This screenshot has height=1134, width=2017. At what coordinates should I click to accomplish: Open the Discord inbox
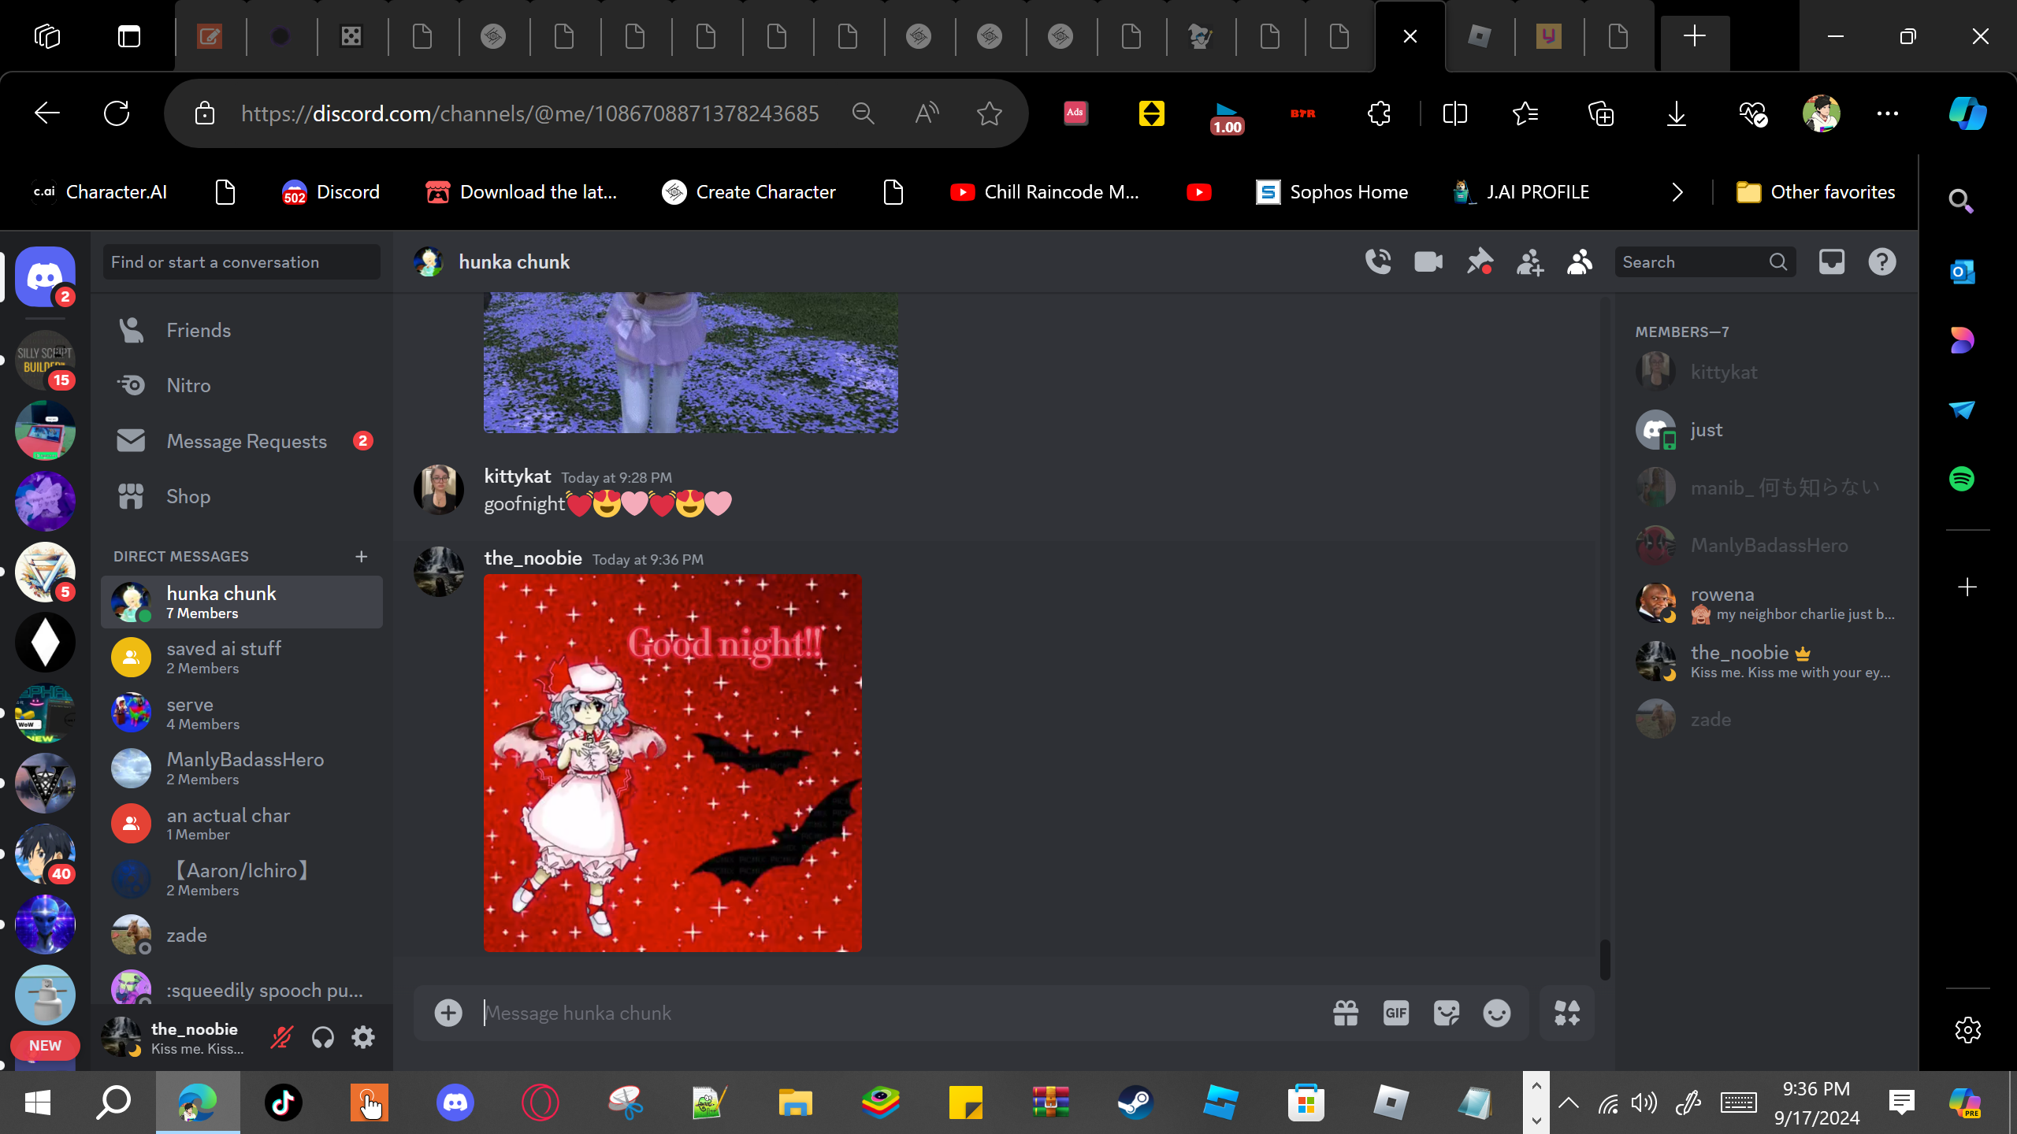[x=1831, y=262]
